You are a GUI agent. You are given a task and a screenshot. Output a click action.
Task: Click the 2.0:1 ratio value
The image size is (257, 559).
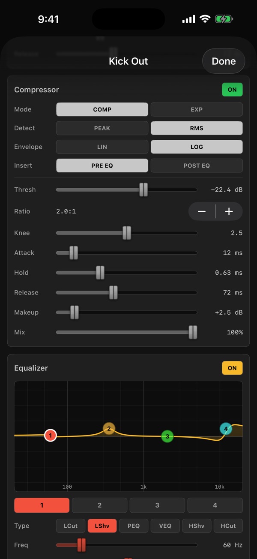[66, 211]
